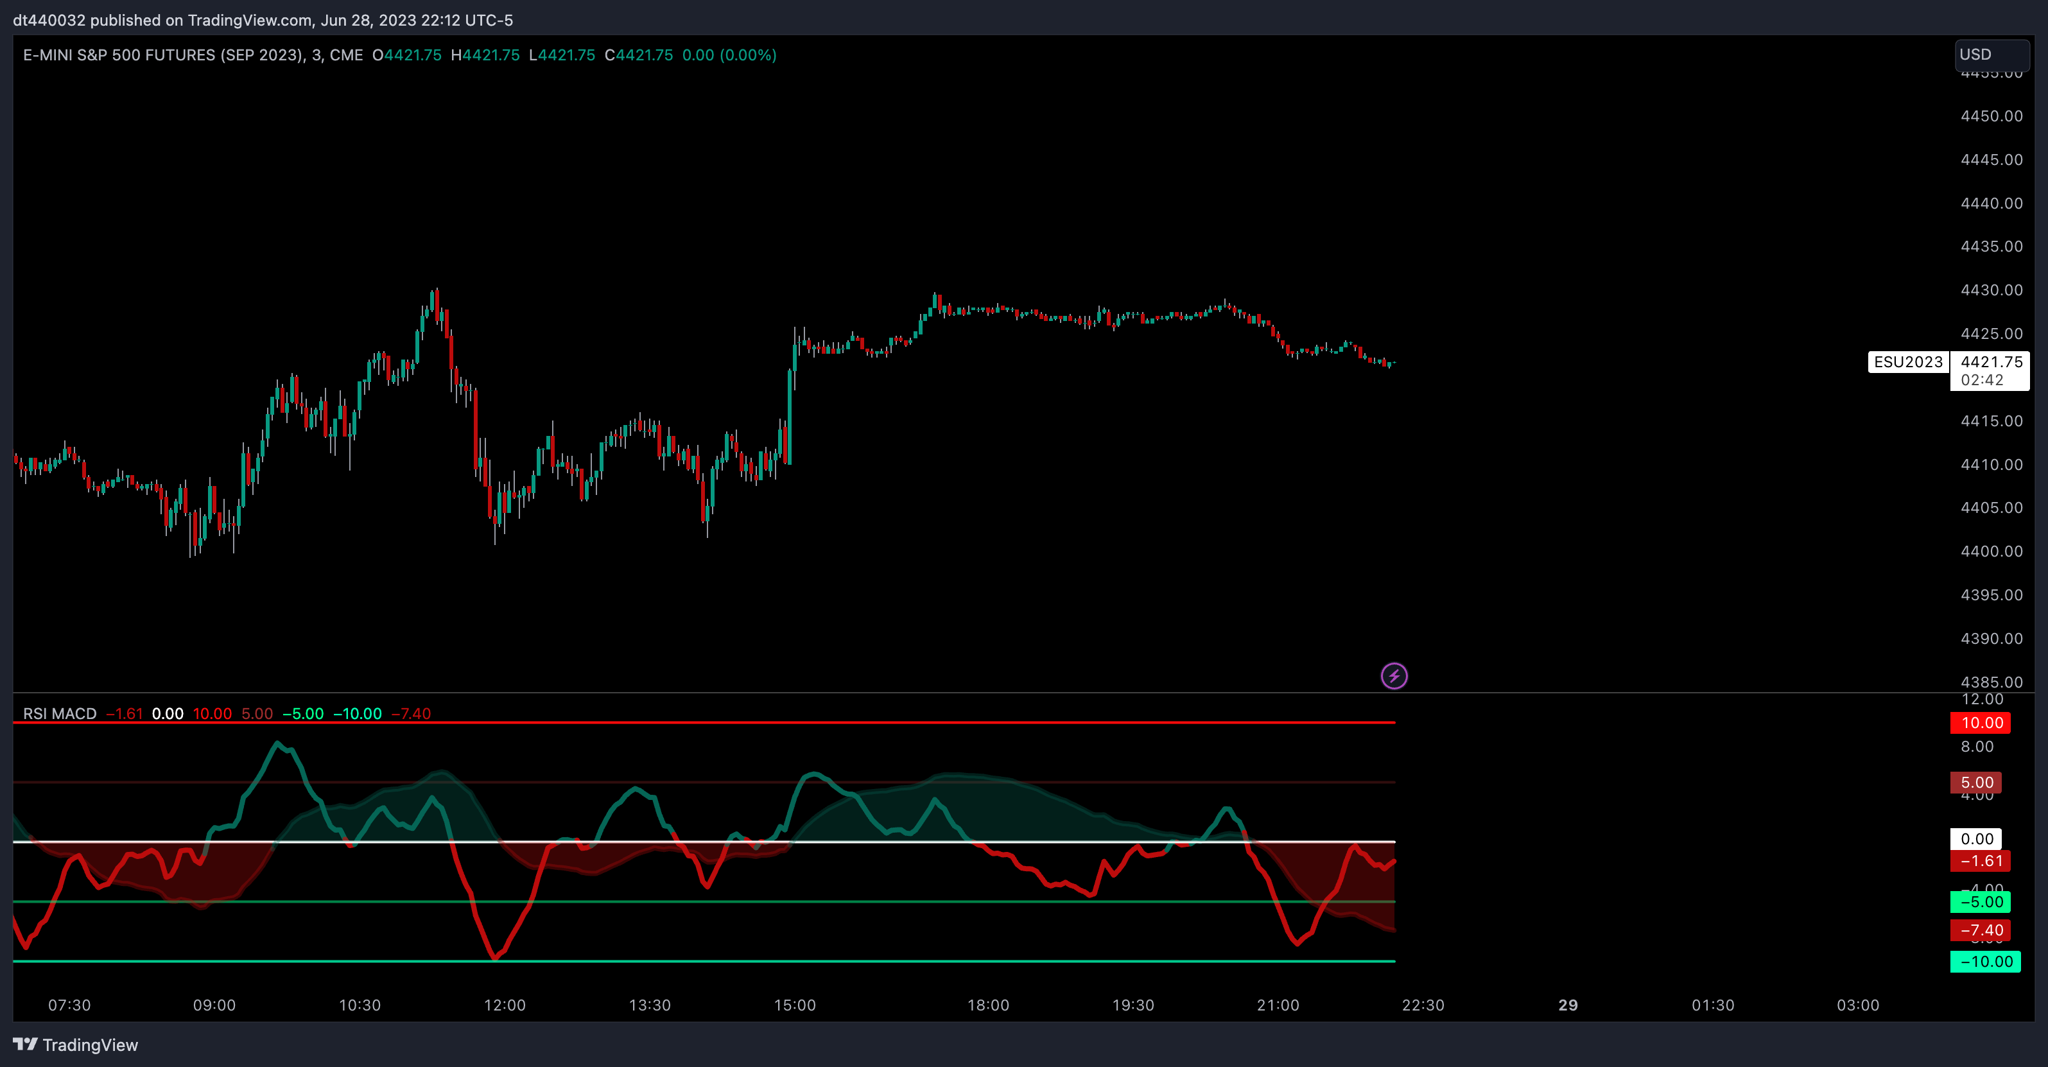The width and height of the screenshot is (2048, 1067).
Task: Click the low price value L4421.75
Action: tap(562, 55)
